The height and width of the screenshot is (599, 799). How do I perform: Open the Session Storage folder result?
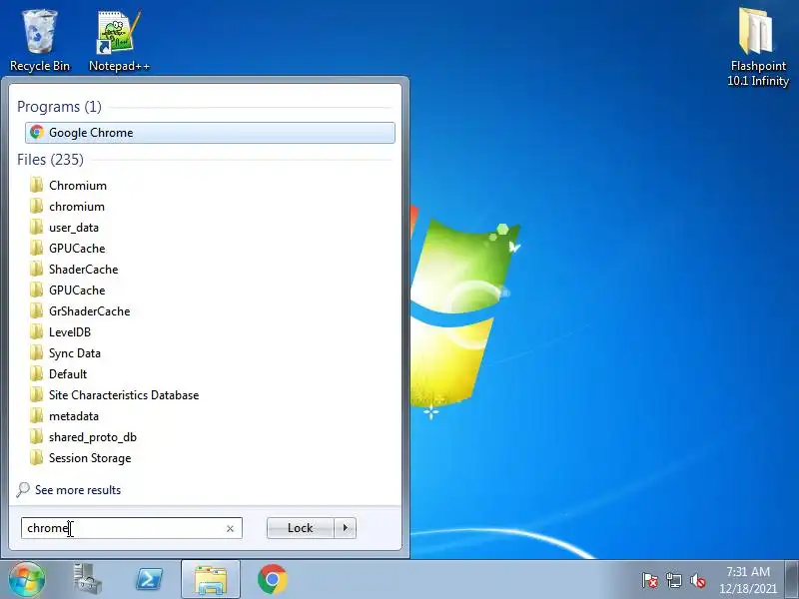90,458
